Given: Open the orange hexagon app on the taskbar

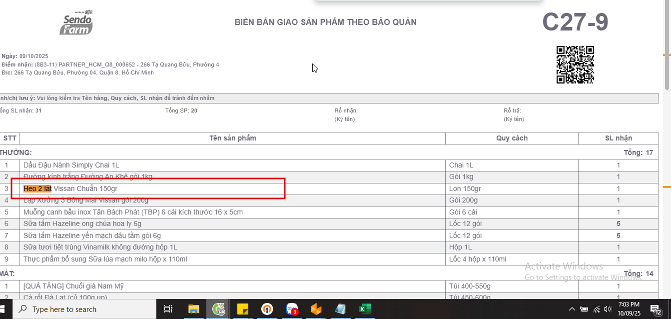Looking at the screenshot, I should (316, 309).
